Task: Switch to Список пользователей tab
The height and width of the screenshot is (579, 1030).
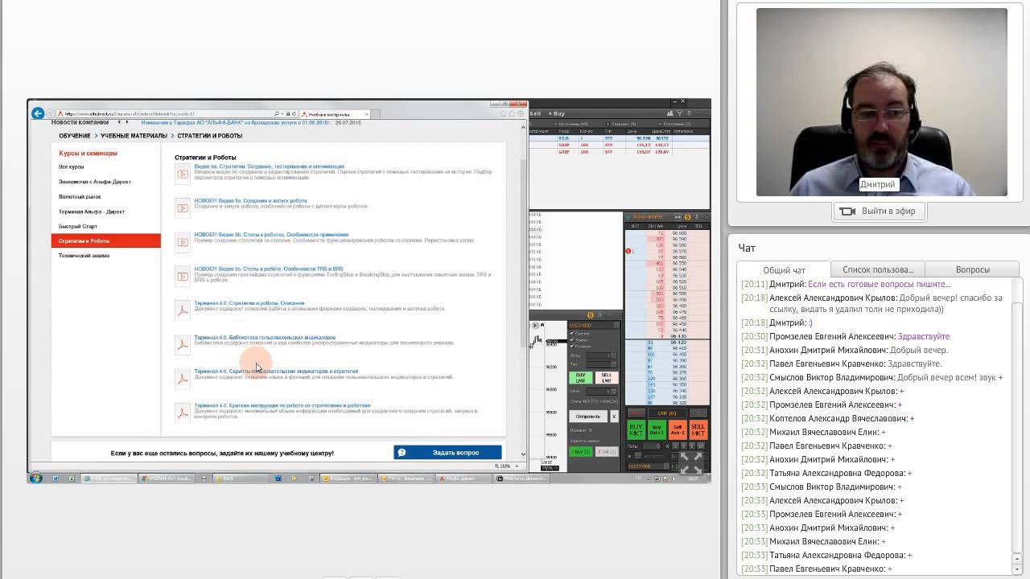Action: [x=878, y=269]
